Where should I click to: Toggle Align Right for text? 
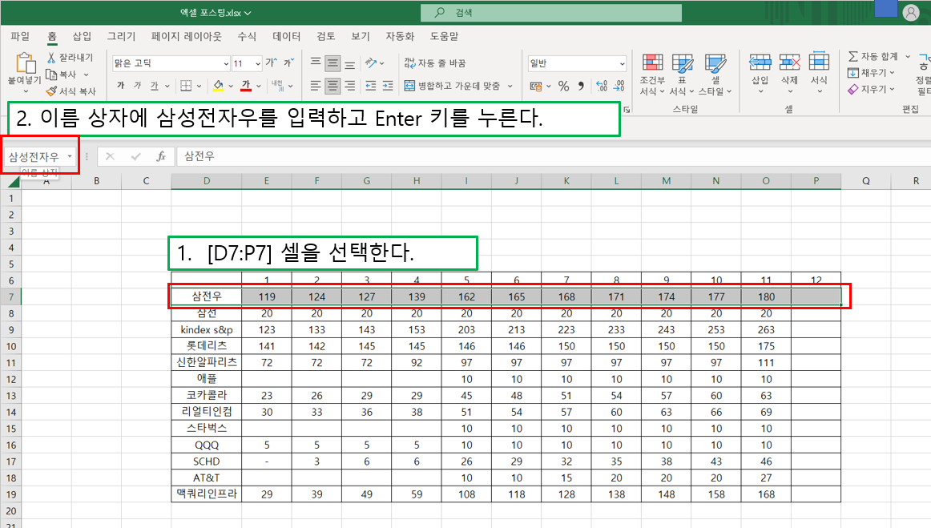click(x=350, y=86)
